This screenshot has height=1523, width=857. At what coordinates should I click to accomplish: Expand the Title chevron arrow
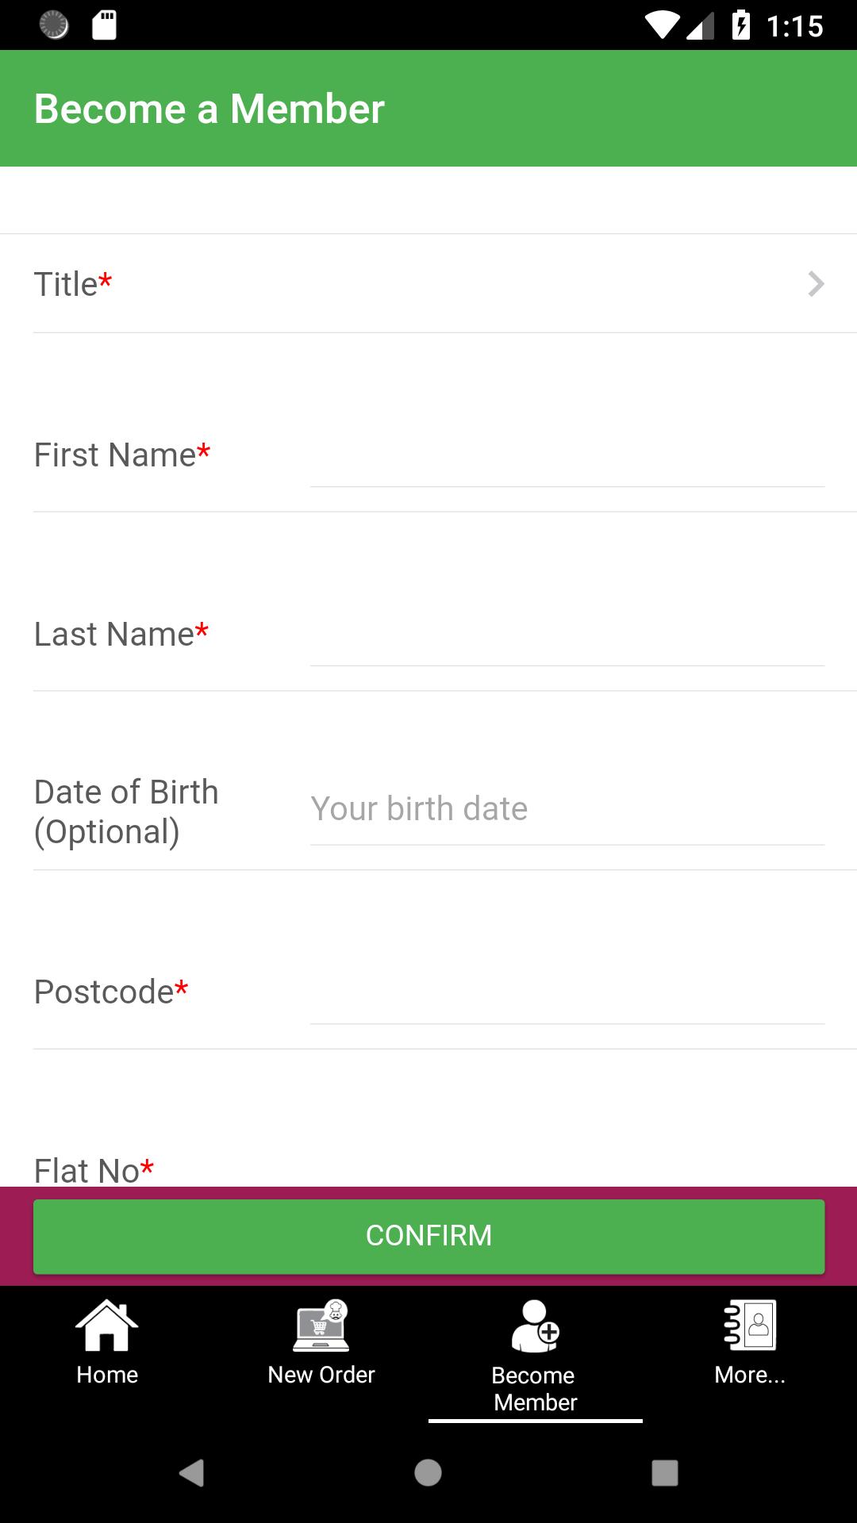tap(816, 284)
